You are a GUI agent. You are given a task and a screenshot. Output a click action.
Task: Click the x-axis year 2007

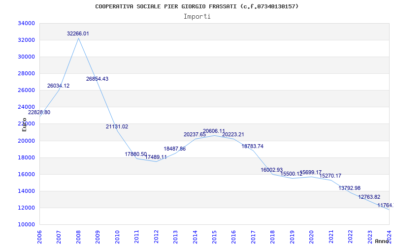pyautogui.click(x=59, y=237)
